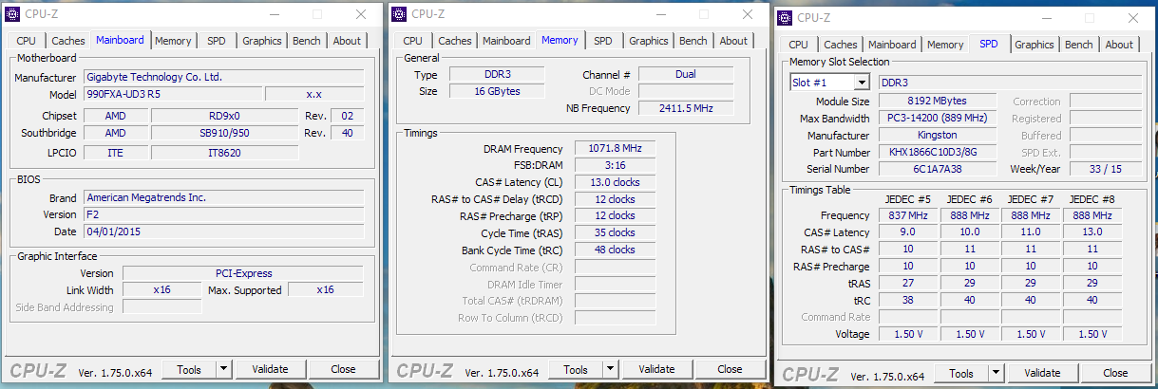The width and height of the screenshot is (1158, 389).
Task: Click the Kingston manufacturer value
Action: 937,136
